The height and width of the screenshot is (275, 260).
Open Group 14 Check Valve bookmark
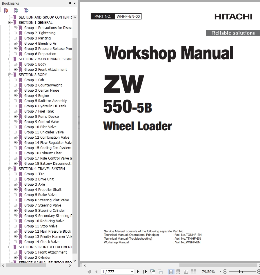[x=42, y=242]
